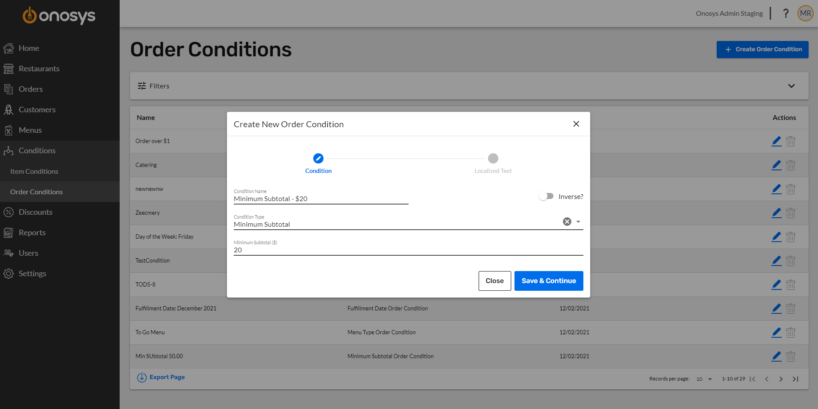
Task: Click the Save & Continue button
Action: click(548, 280)
